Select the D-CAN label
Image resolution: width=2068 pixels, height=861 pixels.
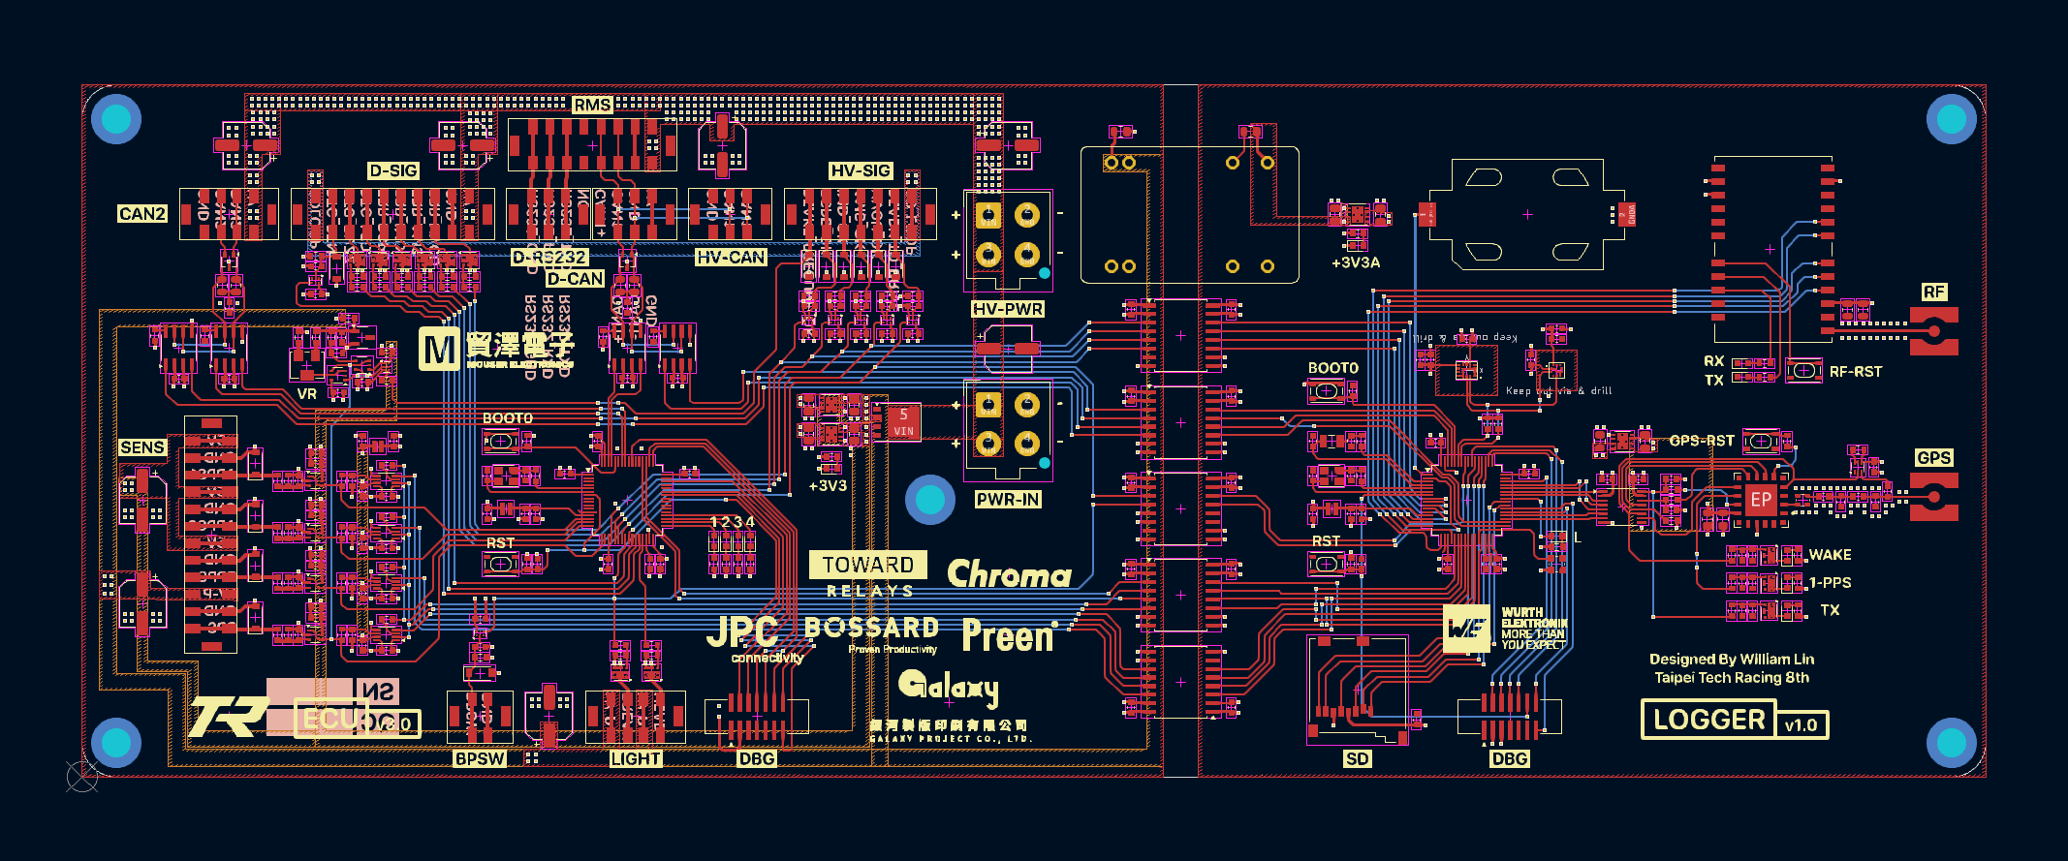(576, 279)
